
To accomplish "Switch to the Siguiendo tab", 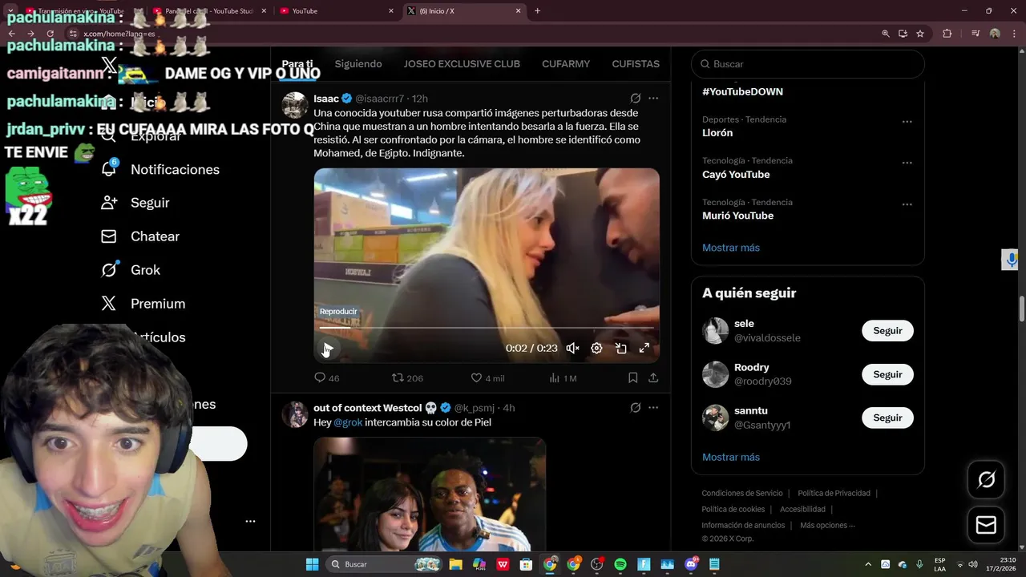I will [x=358, y=63].
